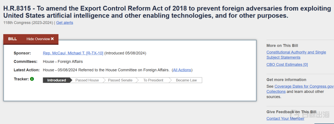
Task: Click the Passed Senate tracker step
Action: 120,80
